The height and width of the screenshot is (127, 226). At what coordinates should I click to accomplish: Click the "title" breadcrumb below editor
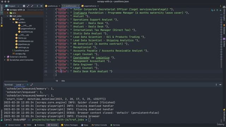(63, 81)
